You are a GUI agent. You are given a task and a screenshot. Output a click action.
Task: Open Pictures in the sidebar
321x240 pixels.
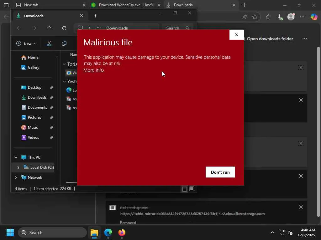[x=34, y=117]
